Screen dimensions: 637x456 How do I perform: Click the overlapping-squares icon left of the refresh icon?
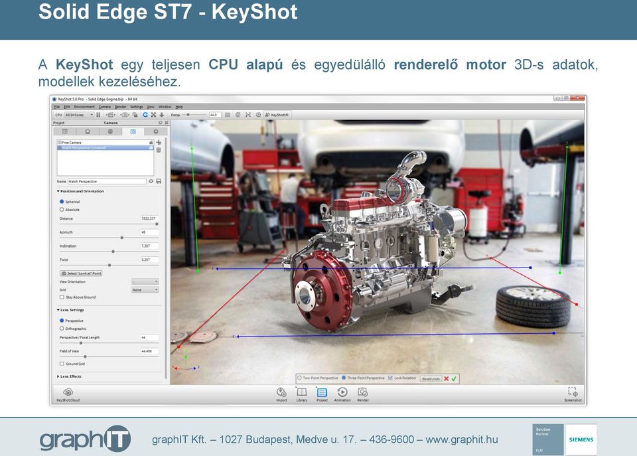(135, 115)
